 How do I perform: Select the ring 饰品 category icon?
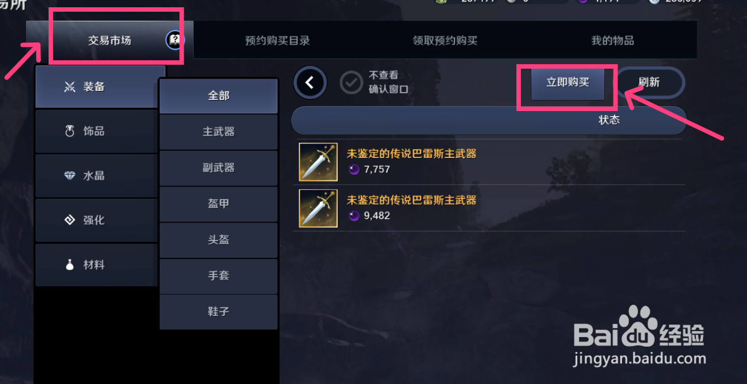click(70, 131)
